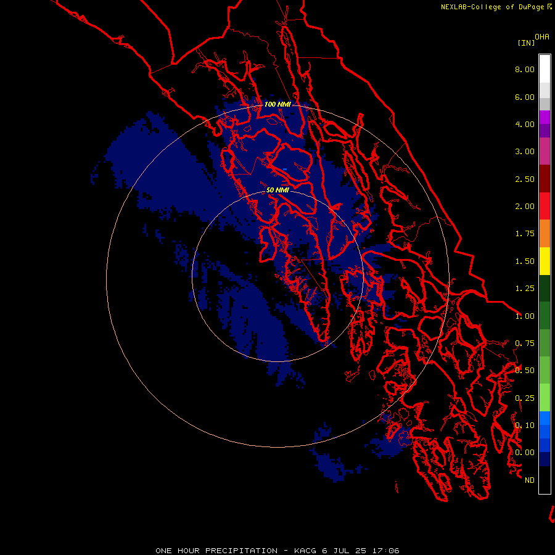Click the [IN] units label
This screenshot has width=555, height=555.
coord(527,43)
